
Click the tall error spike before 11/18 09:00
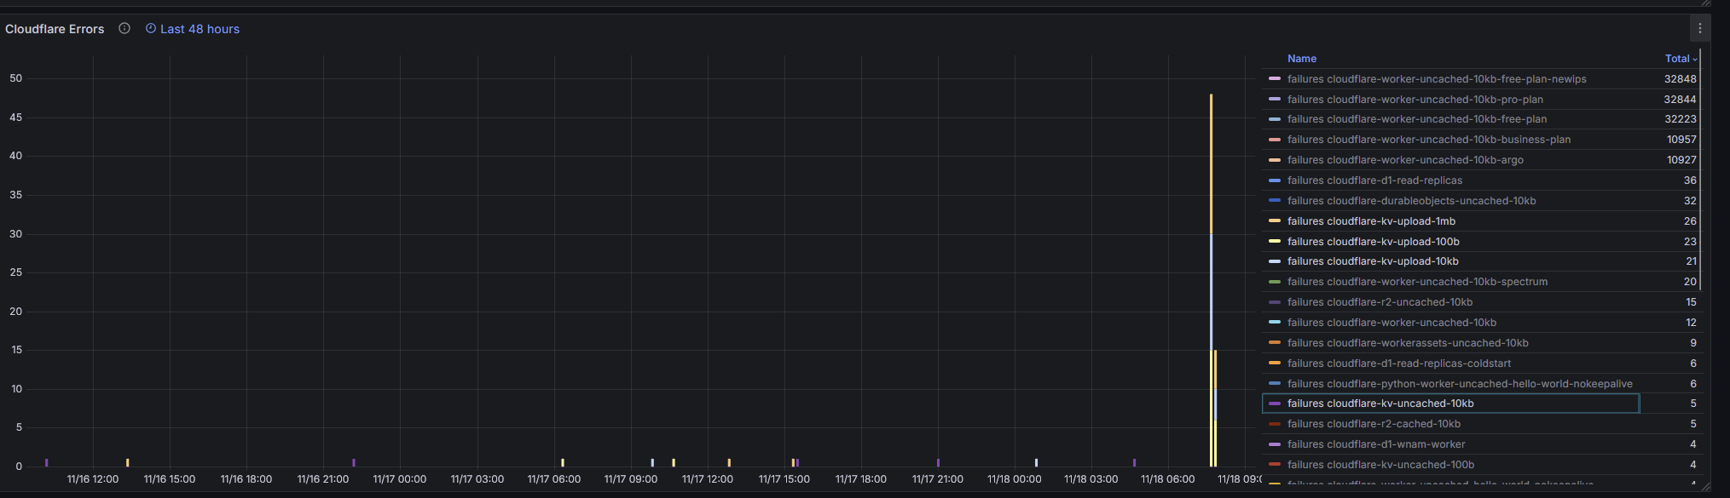pos(1211,280)
